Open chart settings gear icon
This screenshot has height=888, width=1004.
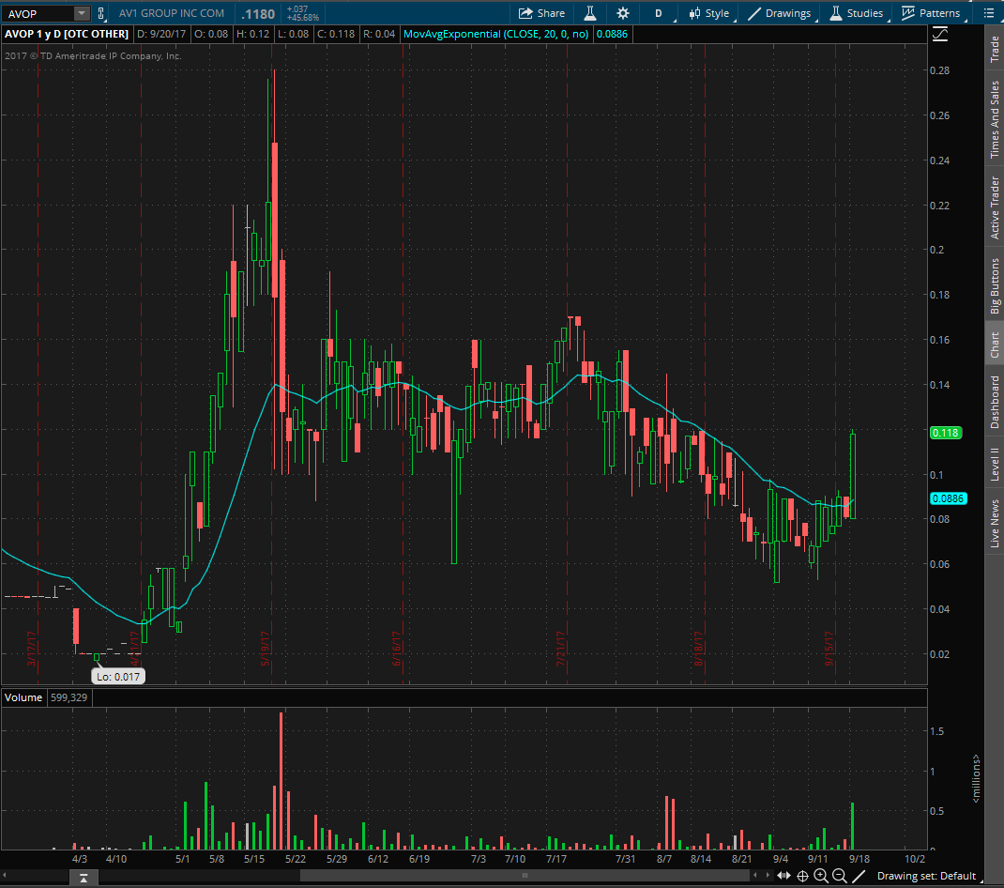point(623,13)
